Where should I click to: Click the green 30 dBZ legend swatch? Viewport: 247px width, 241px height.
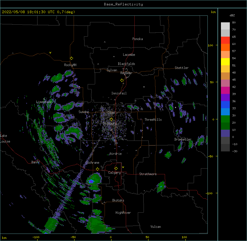point(225,119)
